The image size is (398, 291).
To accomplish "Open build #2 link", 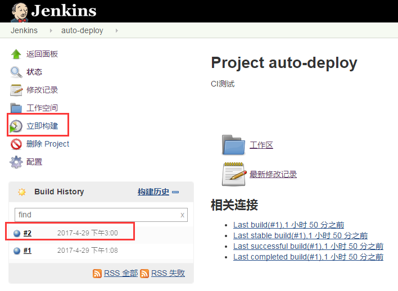I will (x=28, y=233).
